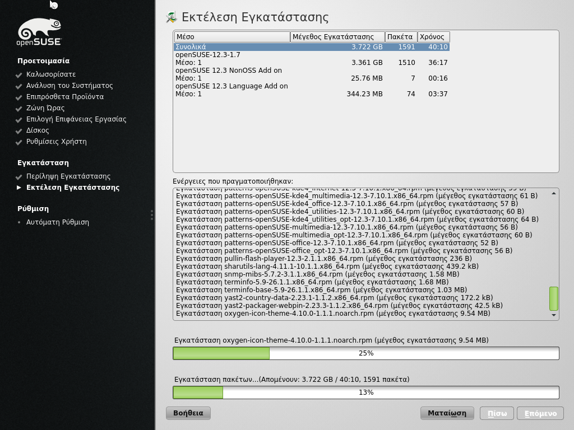Image resolution: width=574 pixels, height=430 pixels.
Task: Click the terminfo-base log entry
Action: [321, 290]
